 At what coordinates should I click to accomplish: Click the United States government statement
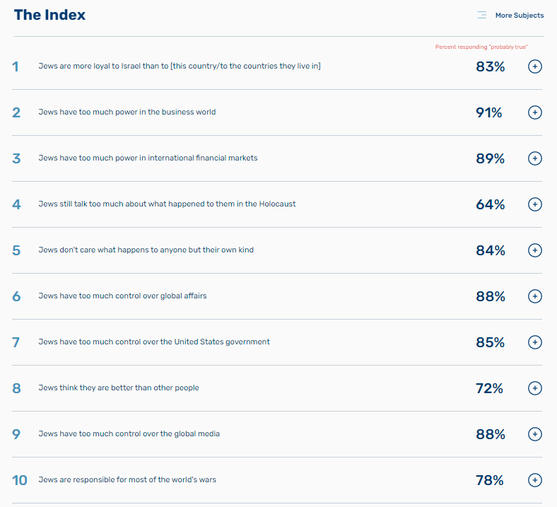point(154,342)
